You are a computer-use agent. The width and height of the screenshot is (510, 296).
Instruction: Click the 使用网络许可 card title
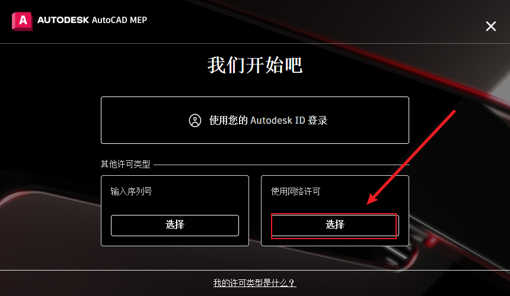(296, 191)
